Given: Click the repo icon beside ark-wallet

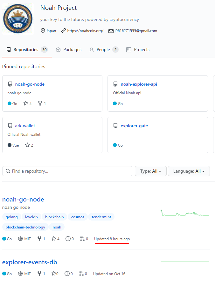Looking at the screenshot, I should pos(10,126).
